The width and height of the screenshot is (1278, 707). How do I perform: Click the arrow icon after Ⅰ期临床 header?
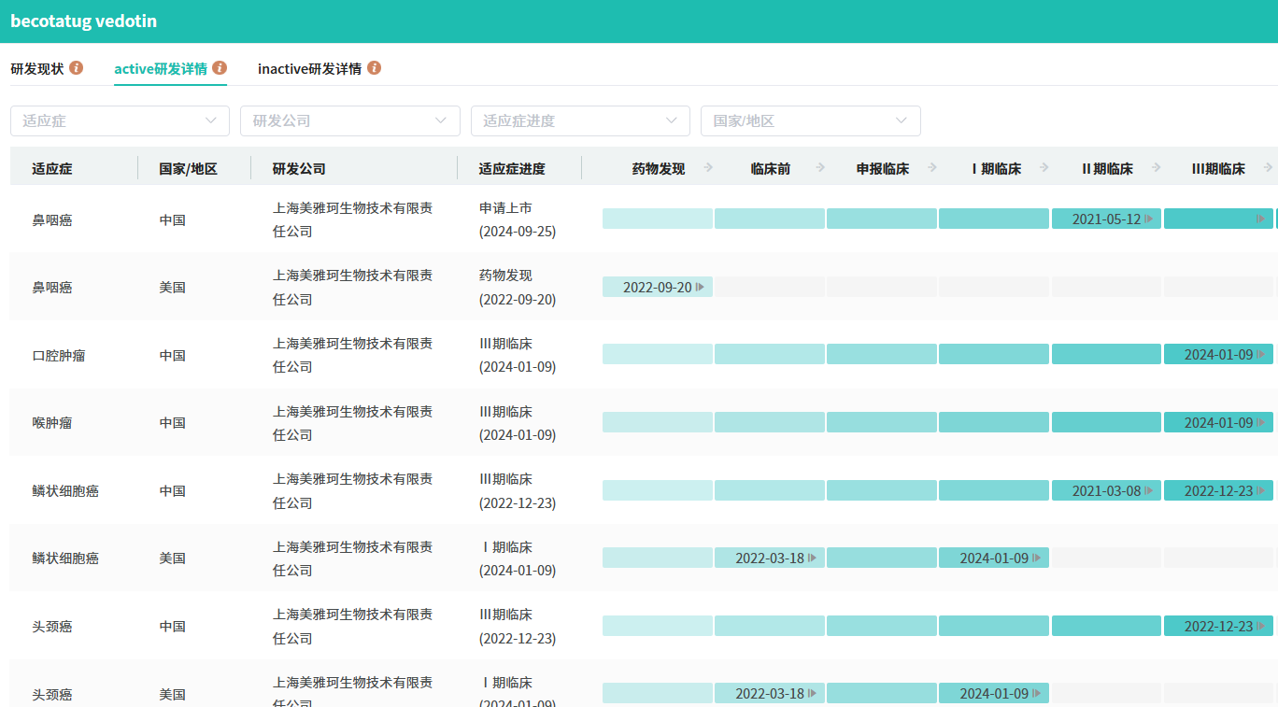tap(1044, 168)
